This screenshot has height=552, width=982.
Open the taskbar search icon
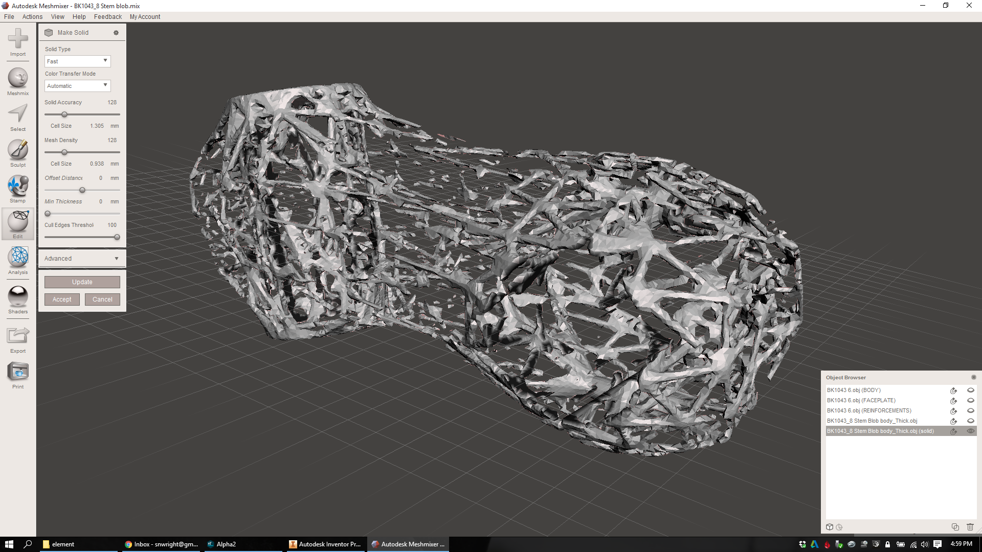click(x=28, y=544)
